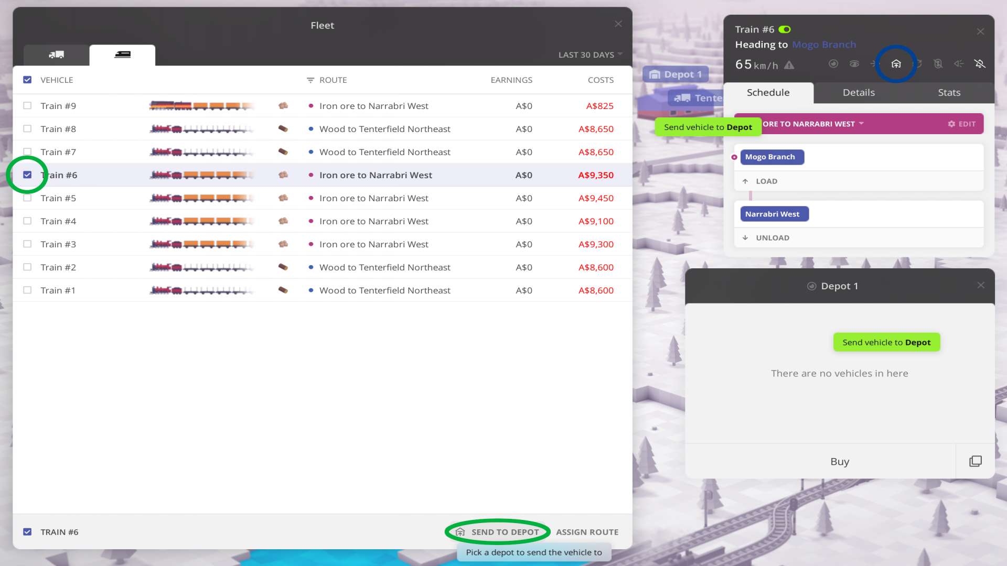Select the trains tab in Fleet
The width and height of the screenshot is (1007, 566).
[x=122, y=55]
